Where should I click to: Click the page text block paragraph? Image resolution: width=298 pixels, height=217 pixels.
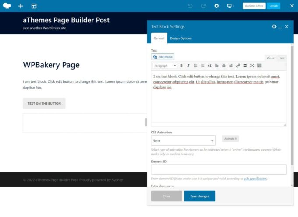coord(85,84)
